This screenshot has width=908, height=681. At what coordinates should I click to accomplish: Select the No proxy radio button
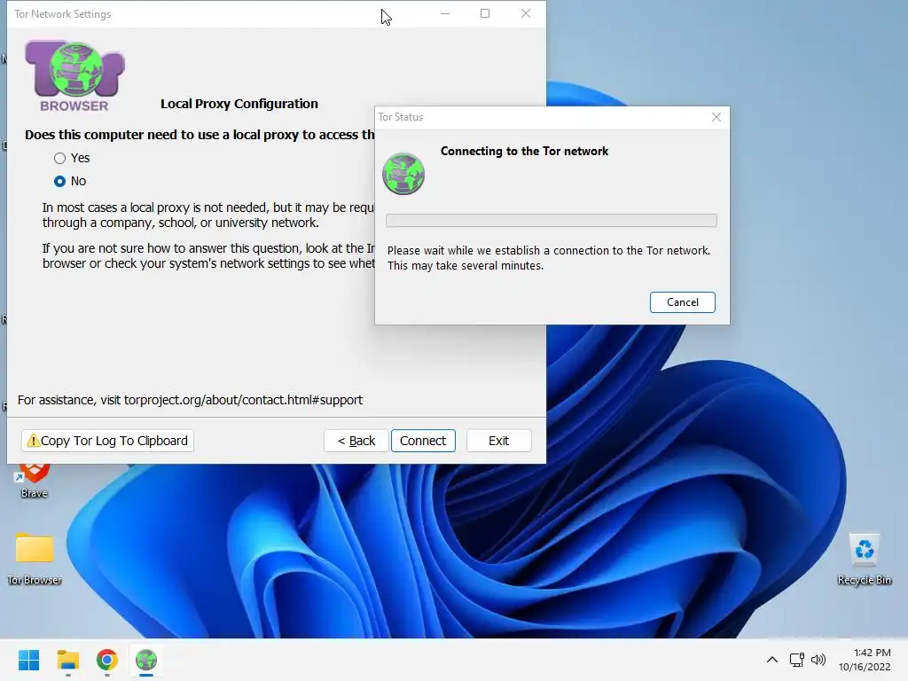click(59, 181)
